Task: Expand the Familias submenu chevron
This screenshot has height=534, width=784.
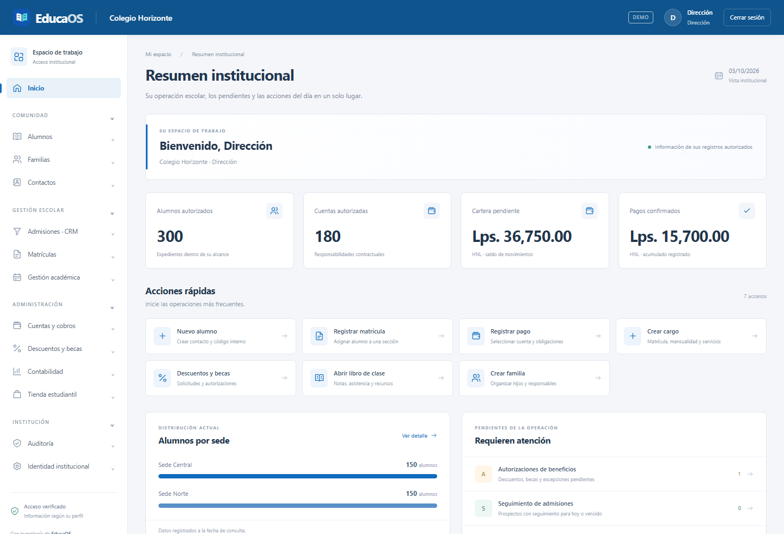Action: pos(113,163)
